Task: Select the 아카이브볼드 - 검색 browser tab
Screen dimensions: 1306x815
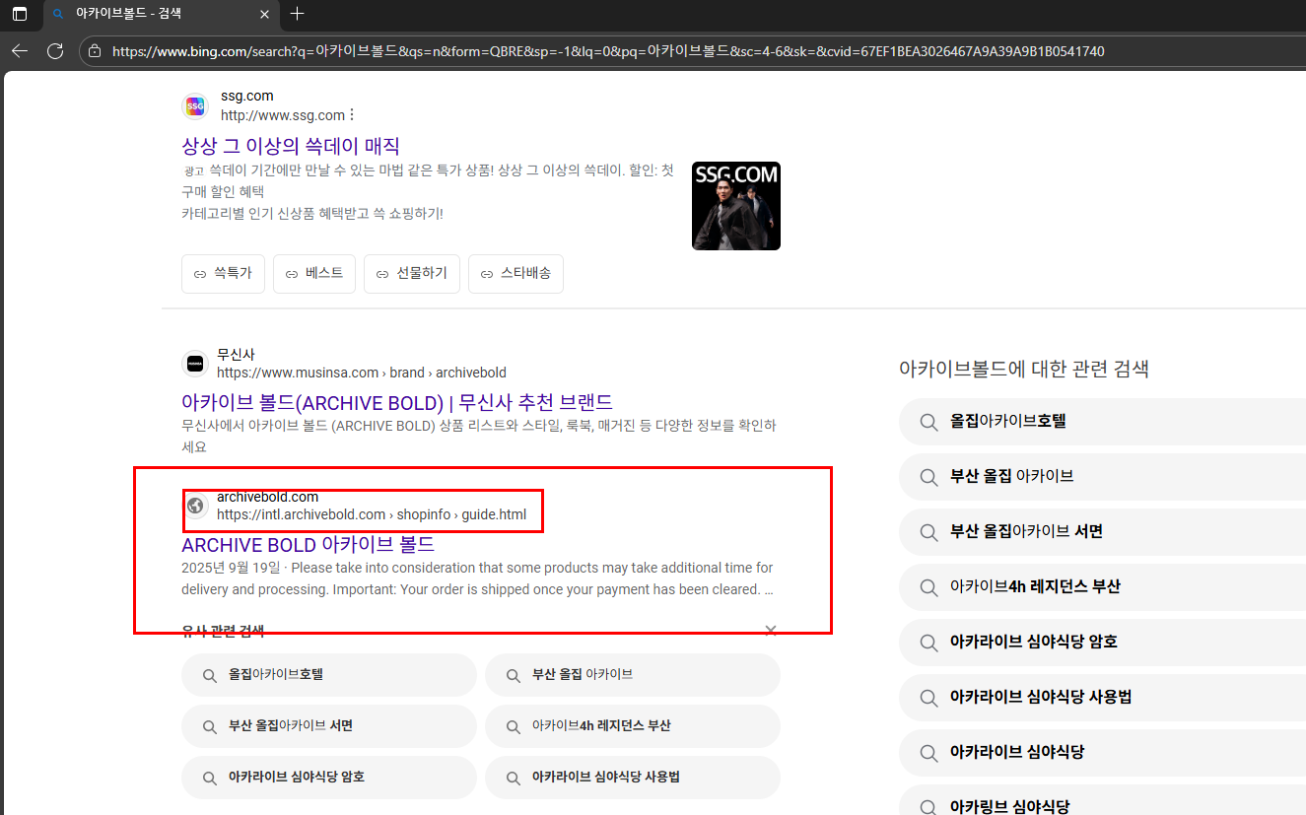Action: coord(160,14)
